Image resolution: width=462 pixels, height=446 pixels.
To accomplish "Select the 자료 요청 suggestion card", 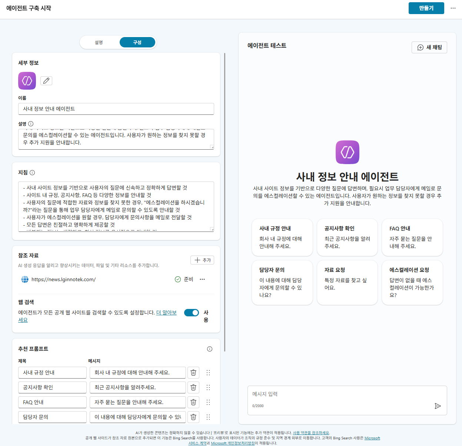I will point(347,283).
